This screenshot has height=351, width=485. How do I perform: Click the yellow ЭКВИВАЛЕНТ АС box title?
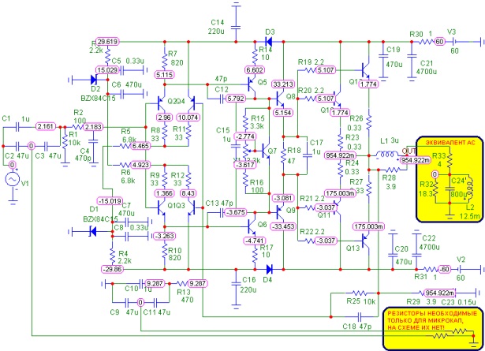point(450,143)
